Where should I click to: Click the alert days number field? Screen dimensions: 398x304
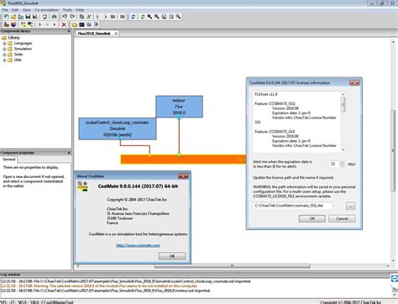[x=334, y=164]
